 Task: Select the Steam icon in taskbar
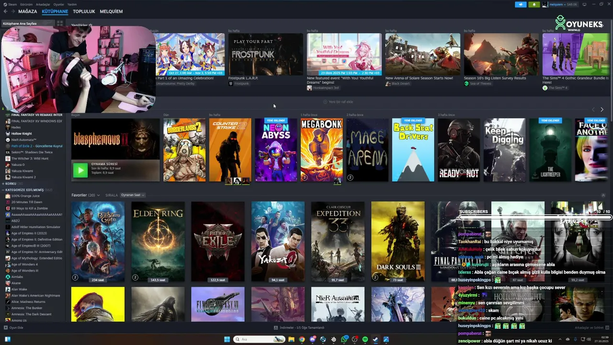tap(375, 339)
